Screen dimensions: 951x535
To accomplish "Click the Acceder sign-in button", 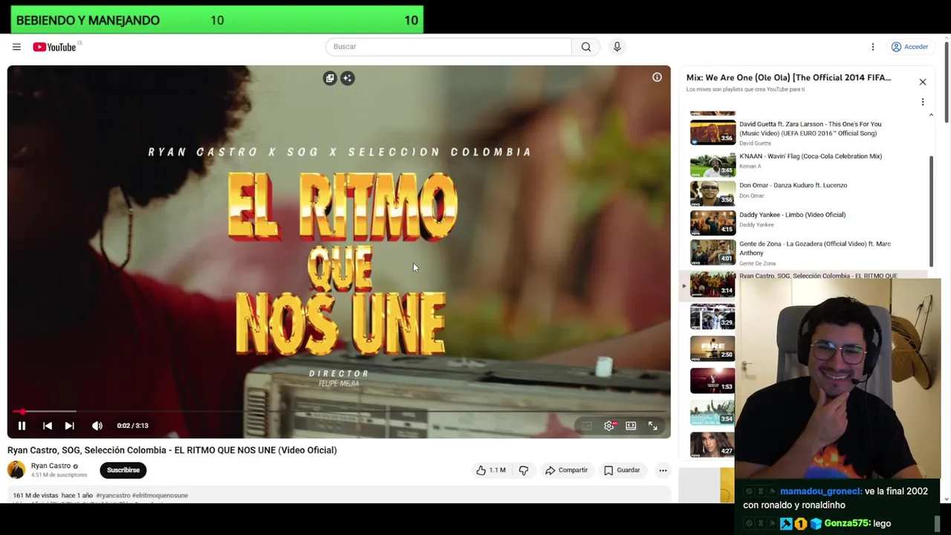I will pos(910,47).
